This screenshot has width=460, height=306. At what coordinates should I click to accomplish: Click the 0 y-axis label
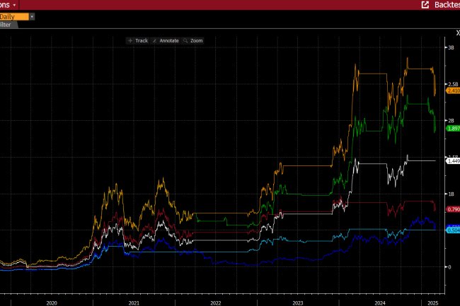(449, 266)
